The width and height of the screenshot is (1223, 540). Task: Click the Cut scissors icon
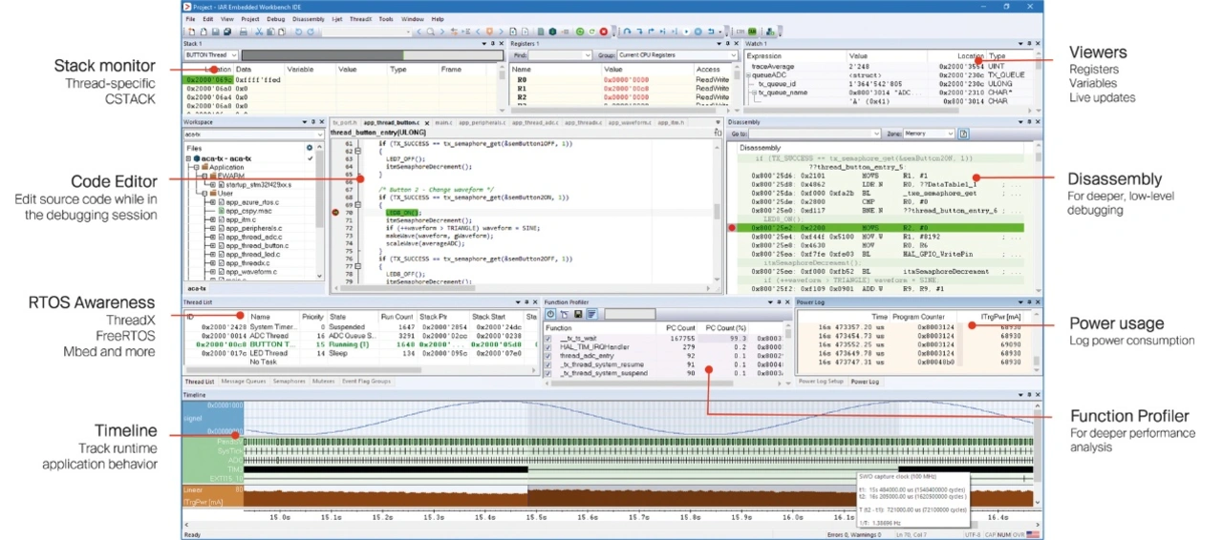pyautogui.click(x=259, y=31)
